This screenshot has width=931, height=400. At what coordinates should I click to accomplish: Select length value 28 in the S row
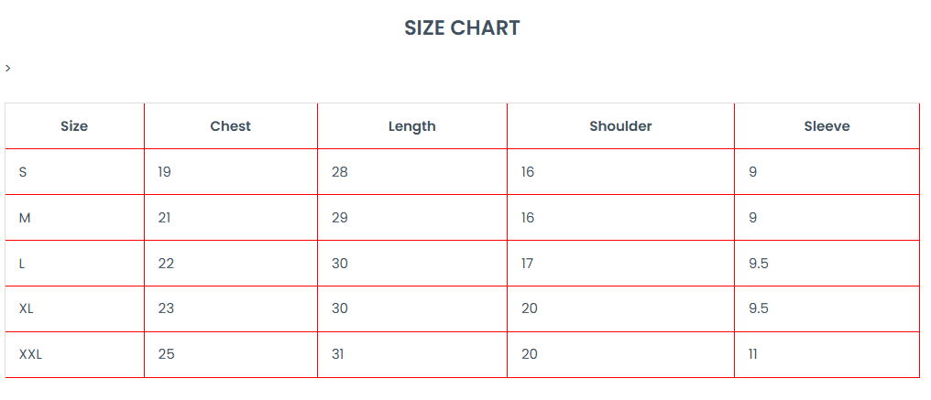click(340, 172)
